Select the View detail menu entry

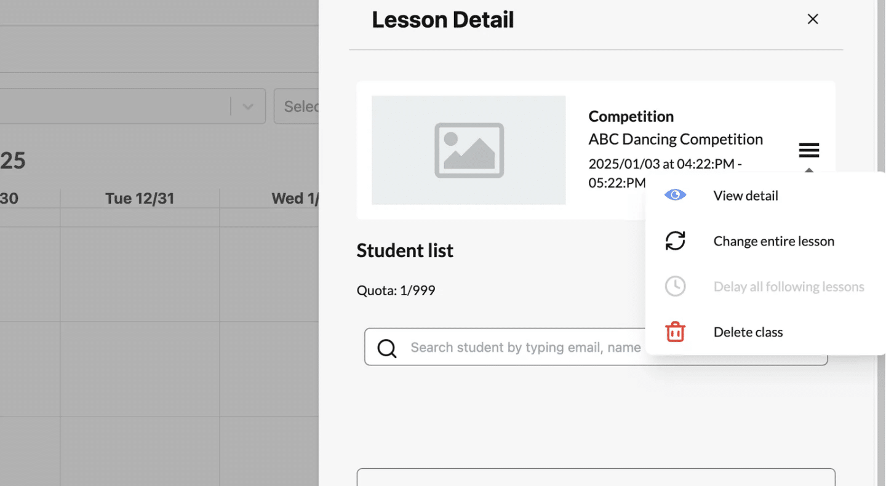coord(745,196)
